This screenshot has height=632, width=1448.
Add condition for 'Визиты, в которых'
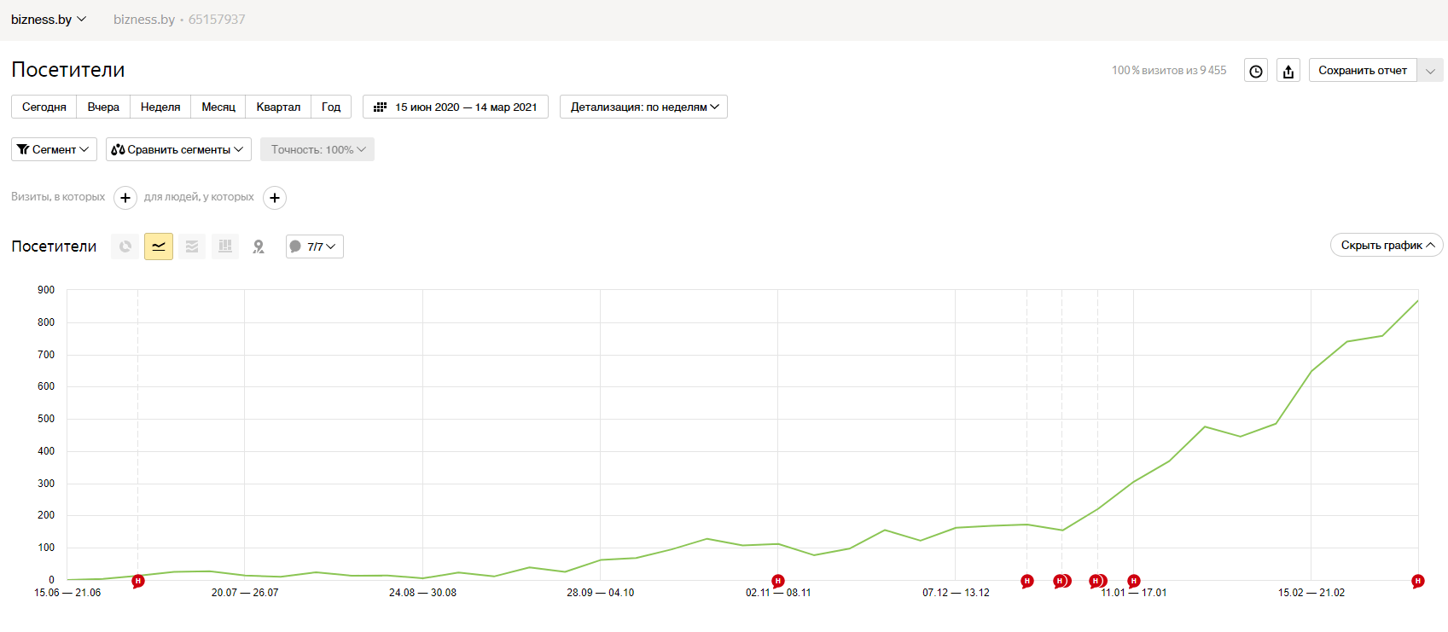125,198
